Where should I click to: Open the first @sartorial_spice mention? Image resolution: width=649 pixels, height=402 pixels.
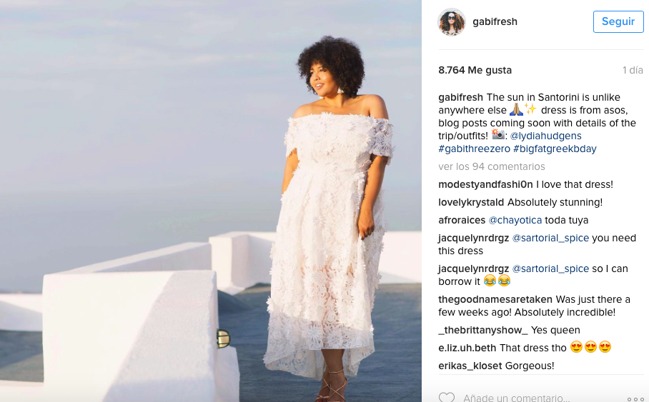coord(550,238)
